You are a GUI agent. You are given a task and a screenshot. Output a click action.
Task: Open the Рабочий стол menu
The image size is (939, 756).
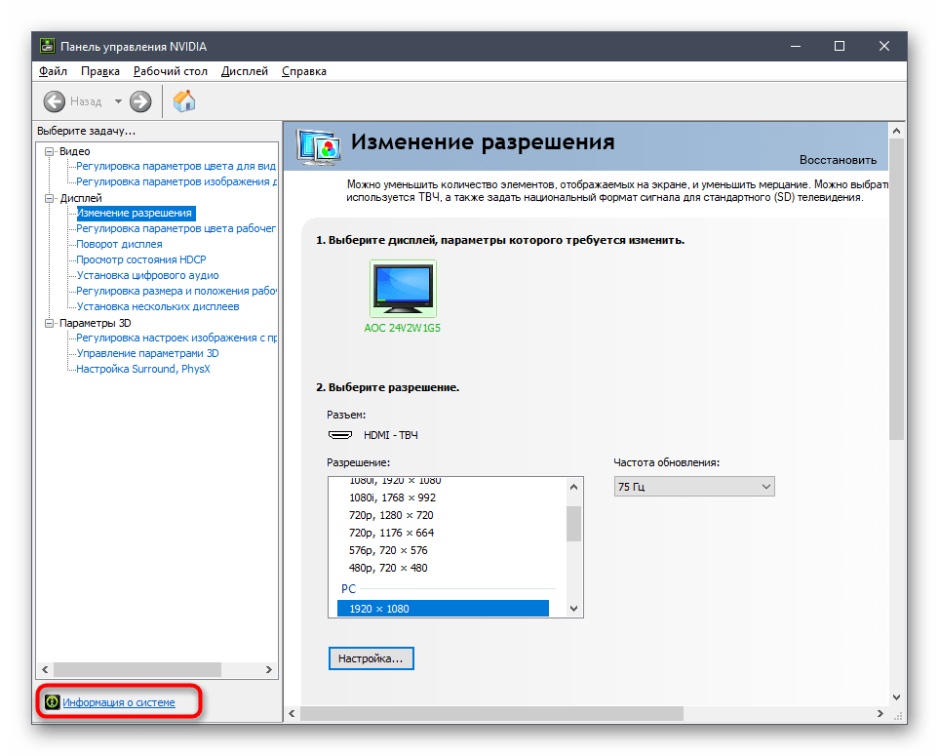(x=171, y=71)
